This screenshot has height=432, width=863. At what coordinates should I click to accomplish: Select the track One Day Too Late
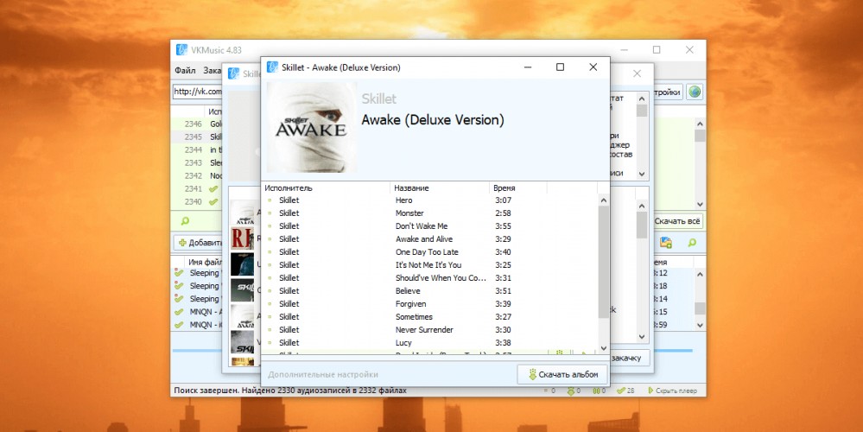click(429, 252)
